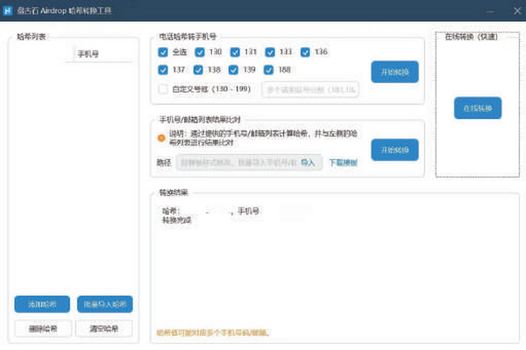Uncheck the 139 prefix checkbox
Viewport: 526px width, 350px height.
[235, 69]
